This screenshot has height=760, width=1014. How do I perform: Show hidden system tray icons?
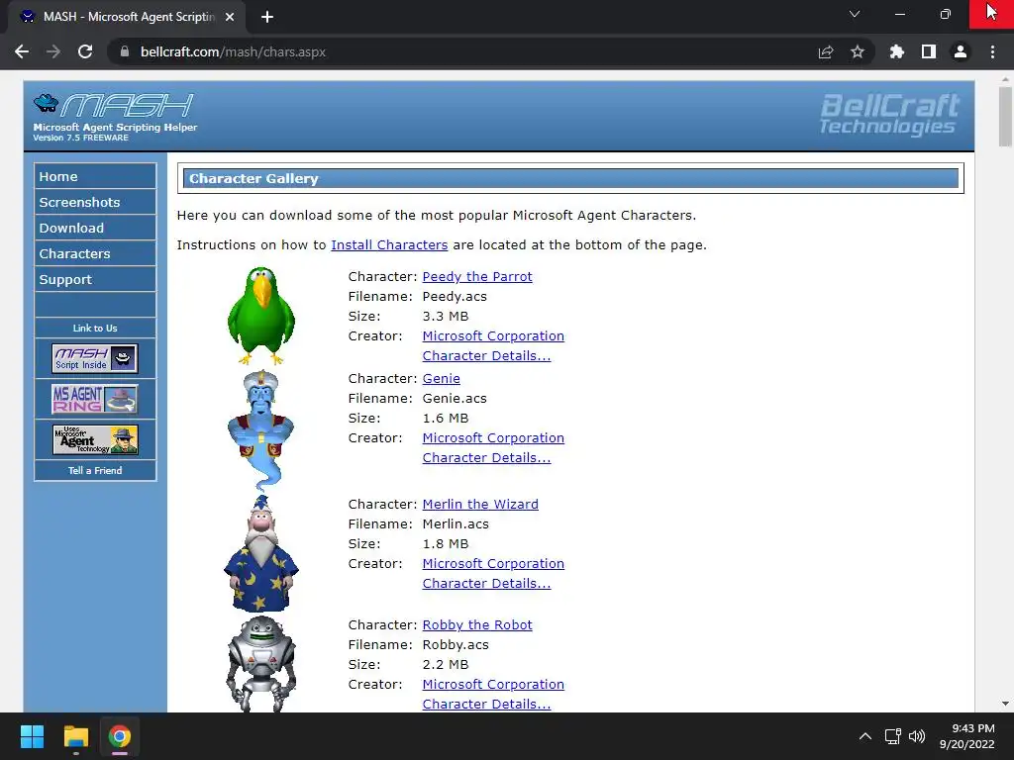pos(865,736)
